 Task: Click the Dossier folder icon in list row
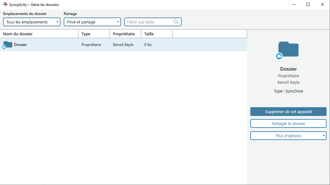7,45
